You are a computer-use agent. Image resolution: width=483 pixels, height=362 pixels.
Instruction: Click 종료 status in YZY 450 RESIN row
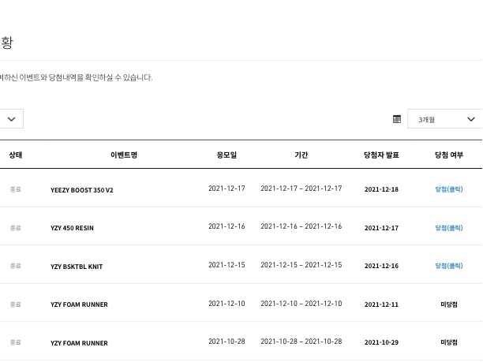(16, 228)
